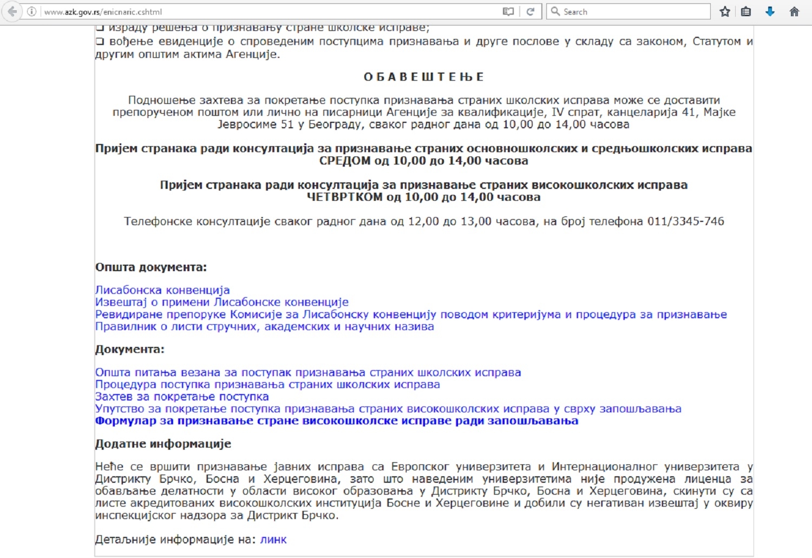
Task: Bookmark this page with the star icon
Action: [725, 11]
